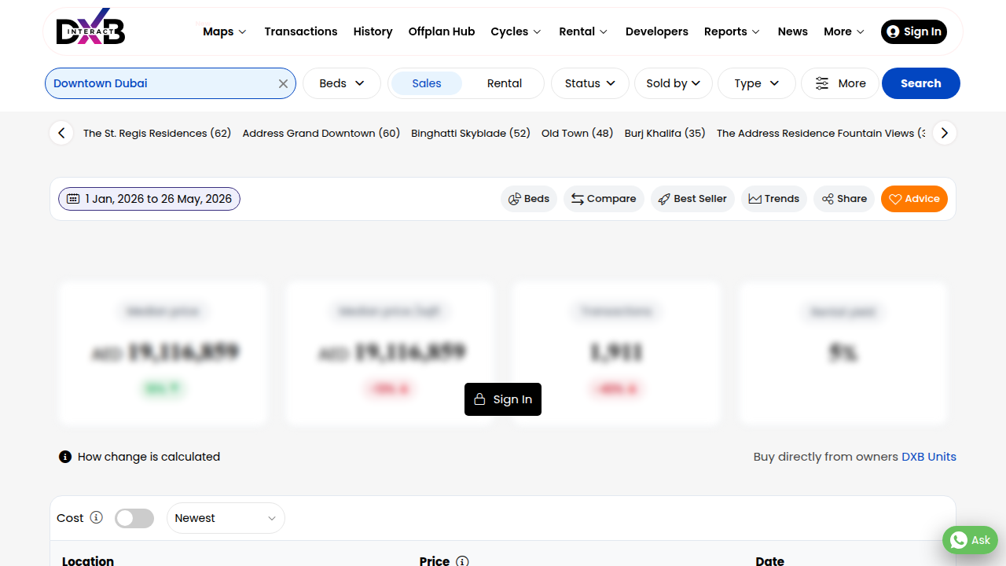
Task: Open the Sold by dropdown filter
Action: 674,83
